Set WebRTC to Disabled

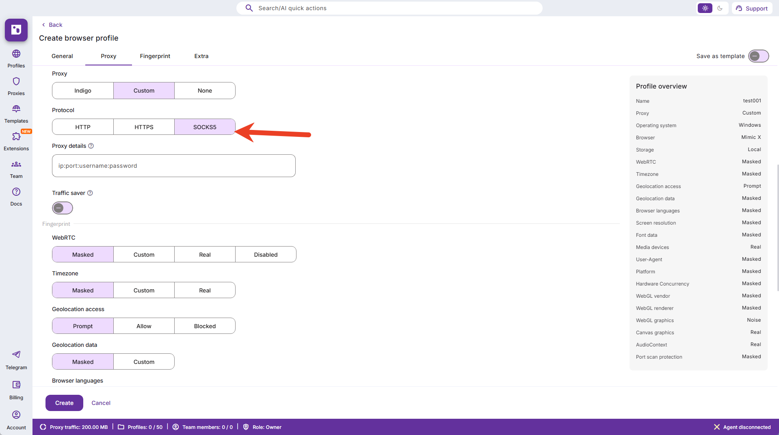266,255
